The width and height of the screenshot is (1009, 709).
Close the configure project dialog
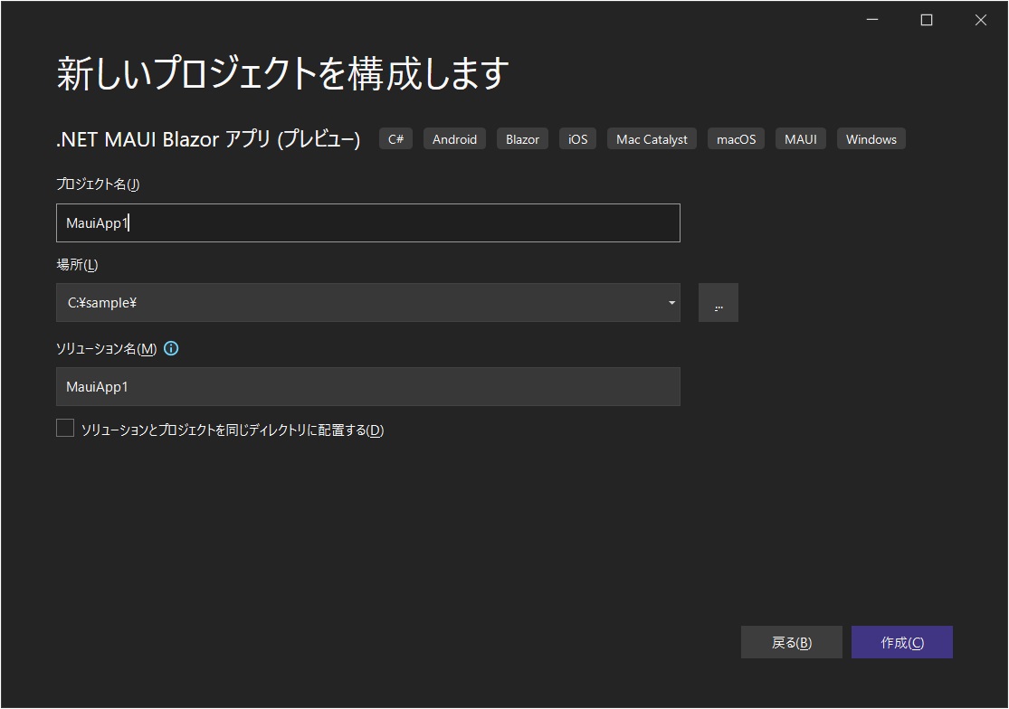981,20
